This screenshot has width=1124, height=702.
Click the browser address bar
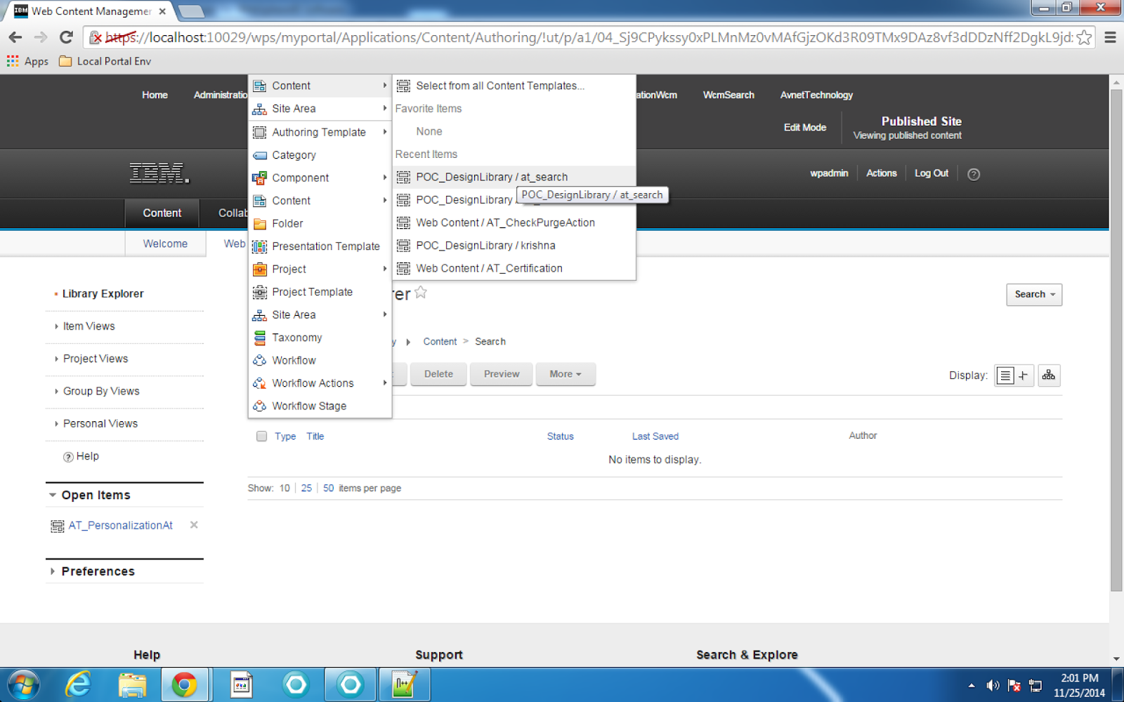590,37
